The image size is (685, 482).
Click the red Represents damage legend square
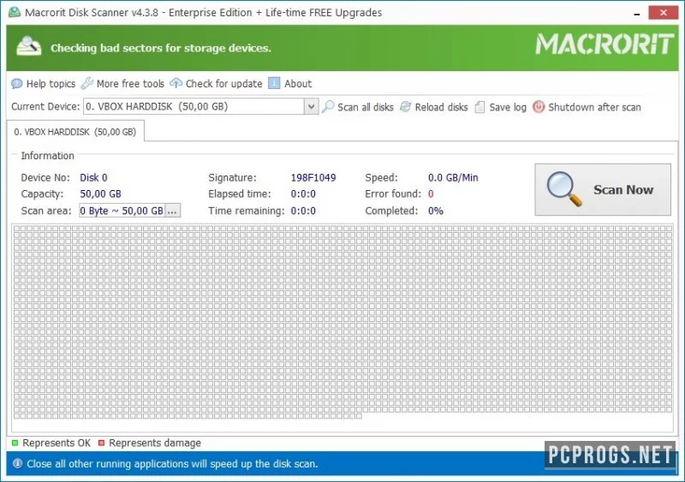(x=101, y=443)
